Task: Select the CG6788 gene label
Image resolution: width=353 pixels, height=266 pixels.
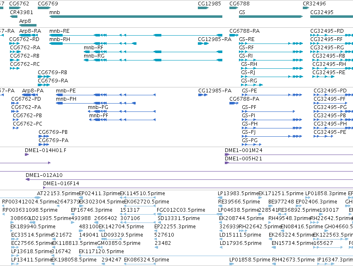Action: tap(239, 4)
